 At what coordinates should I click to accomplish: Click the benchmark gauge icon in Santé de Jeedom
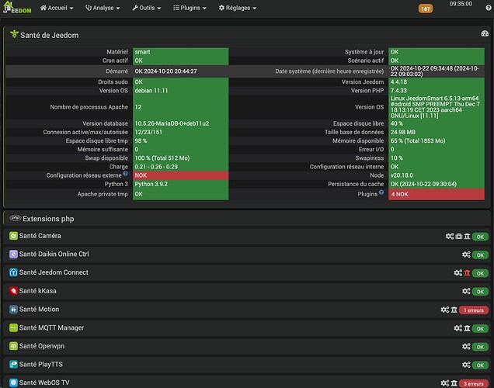[485, 33]
